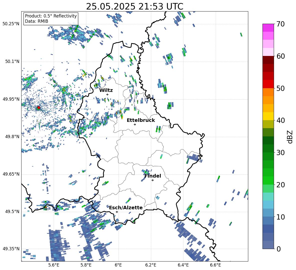Click the 5.8°E longitude label
The height and width of the screenshot is (270, 296).
point(86,265)
